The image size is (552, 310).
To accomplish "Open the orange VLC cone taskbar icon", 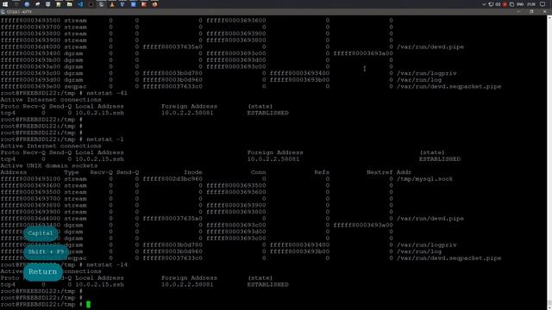I will pos(112,4).
